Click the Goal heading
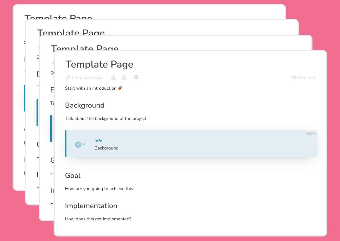This screenshot has height=241, width=340. [73, 176]
